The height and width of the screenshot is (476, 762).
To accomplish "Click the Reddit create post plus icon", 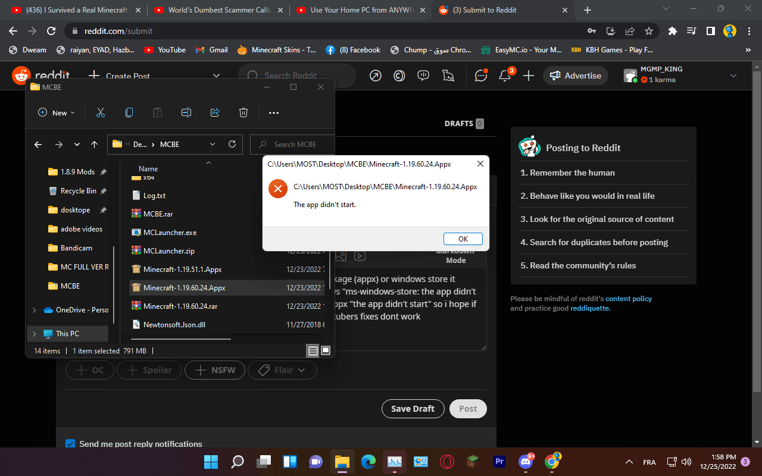I will pos(529,76).
